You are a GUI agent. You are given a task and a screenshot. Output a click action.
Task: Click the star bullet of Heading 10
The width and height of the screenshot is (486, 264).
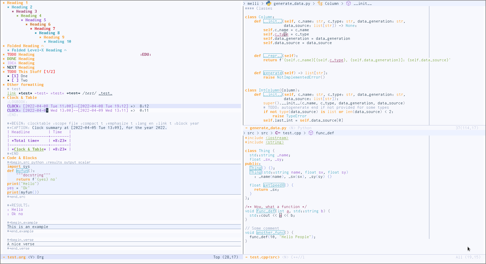point(45,42)
